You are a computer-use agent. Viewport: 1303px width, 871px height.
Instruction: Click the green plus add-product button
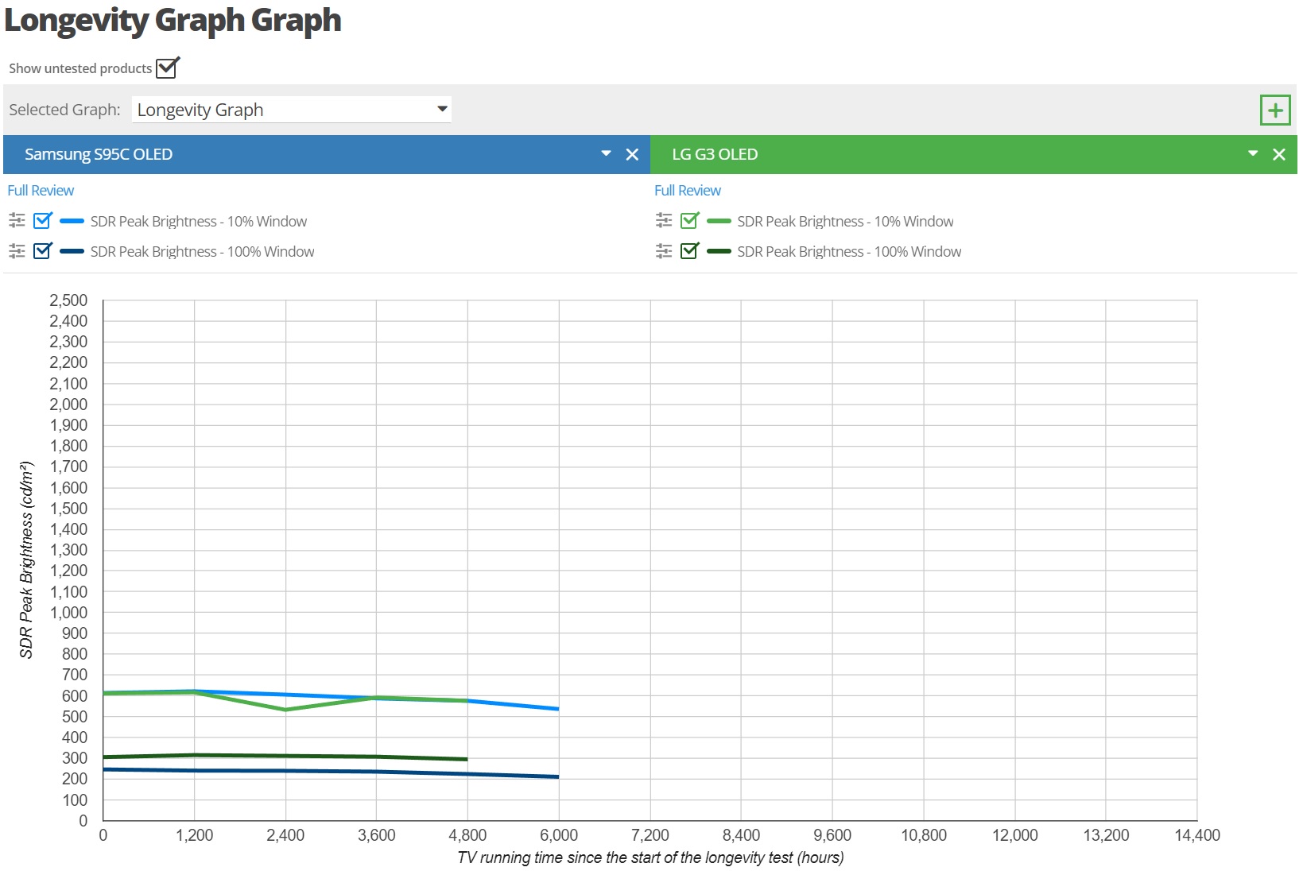[x=1275, y=110]
